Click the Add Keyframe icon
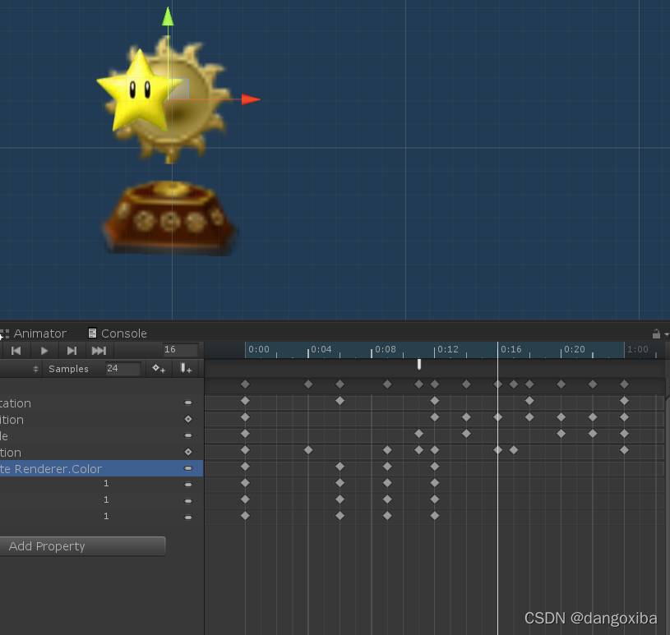 tap(159, 369)
